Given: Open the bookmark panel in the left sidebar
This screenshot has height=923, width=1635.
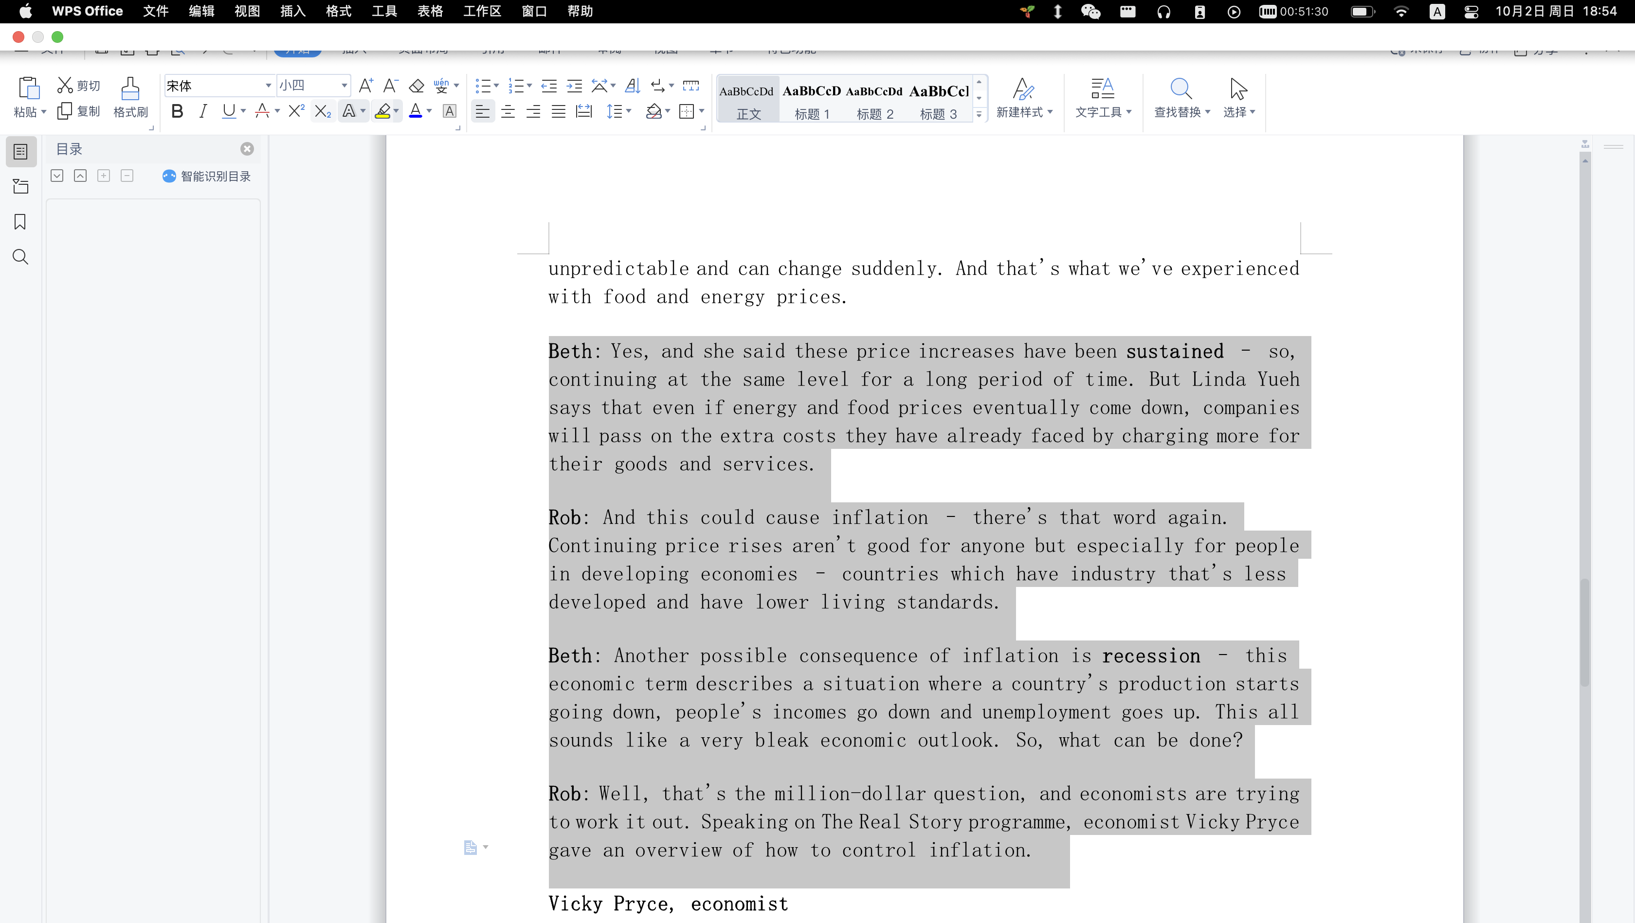Looking at the screenshot, I should pyautogui.click(x=20, y=222).
